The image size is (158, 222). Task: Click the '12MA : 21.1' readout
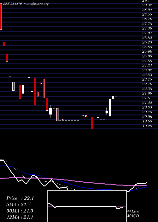(x=20, y=217)
